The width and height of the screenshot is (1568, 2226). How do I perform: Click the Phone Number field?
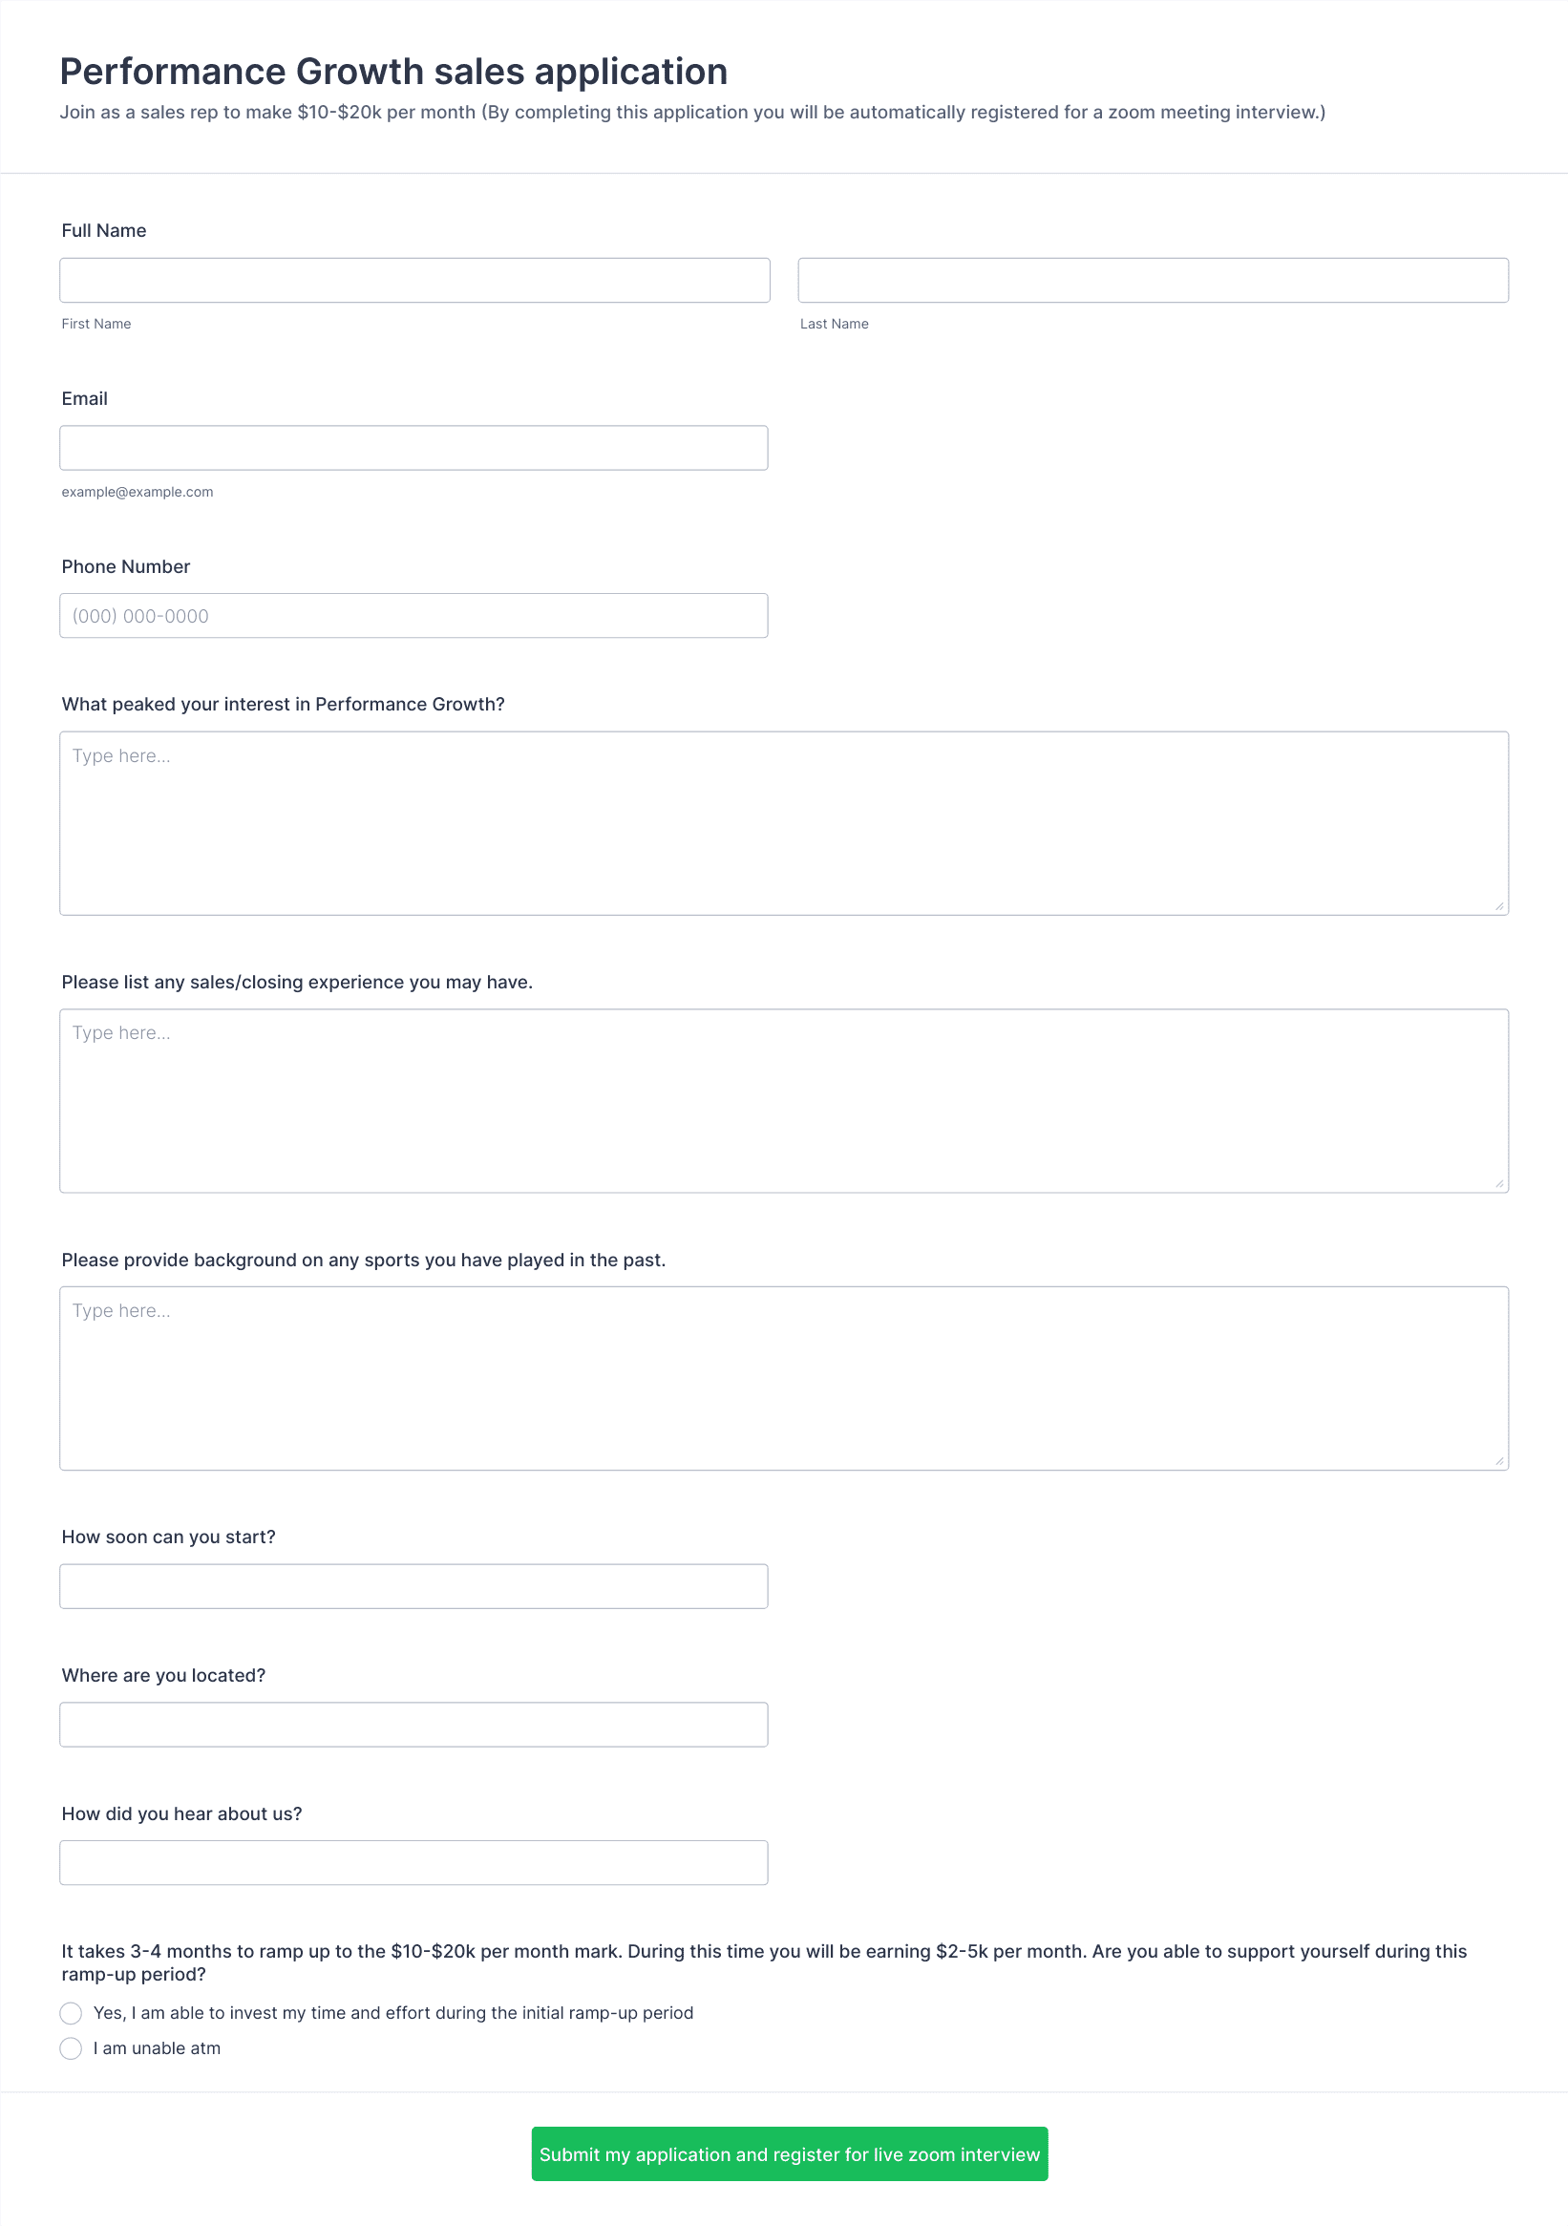click(414, 616)
